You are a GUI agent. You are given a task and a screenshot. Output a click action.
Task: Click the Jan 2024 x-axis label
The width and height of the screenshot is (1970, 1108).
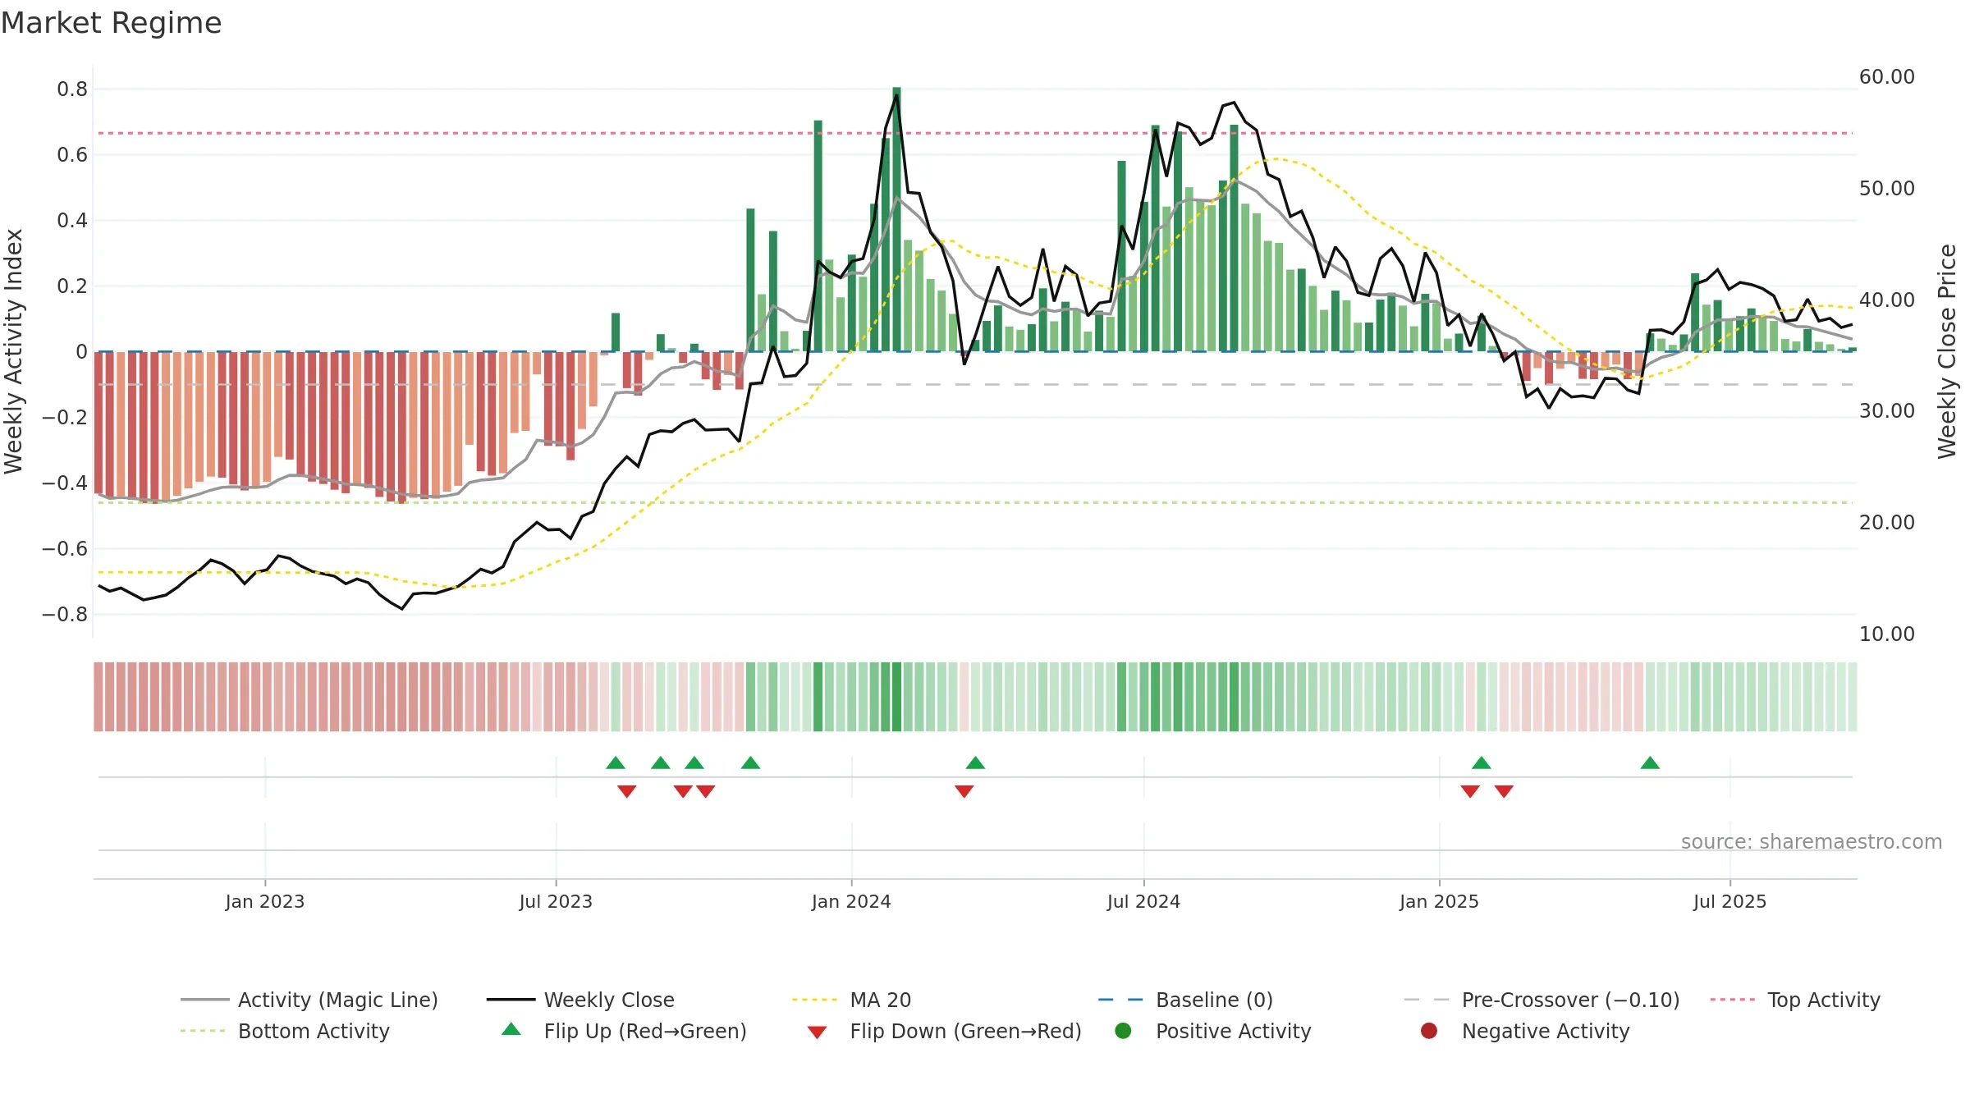point(851,901)
